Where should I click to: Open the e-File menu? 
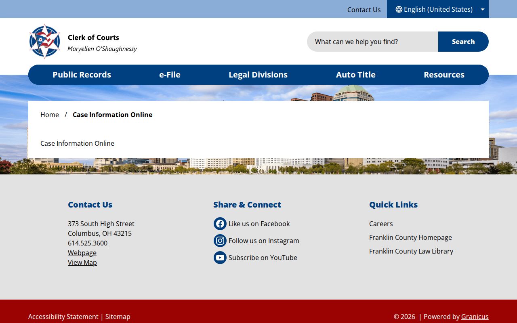[x=170, y=75]
